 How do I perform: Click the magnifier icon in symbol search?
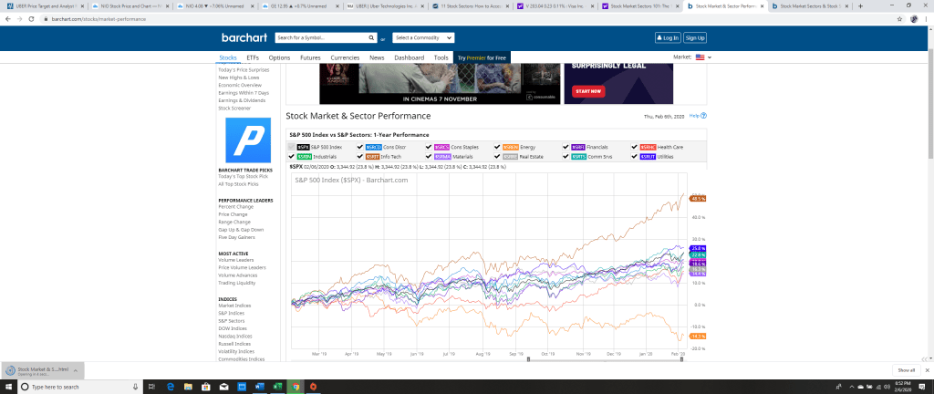coord(369,38)
